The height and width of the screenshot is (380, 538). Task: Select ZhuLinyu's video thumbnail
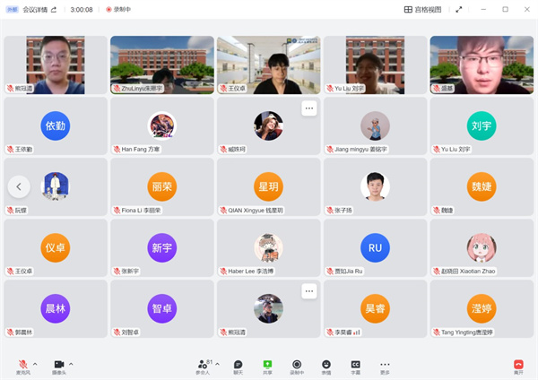161,65
